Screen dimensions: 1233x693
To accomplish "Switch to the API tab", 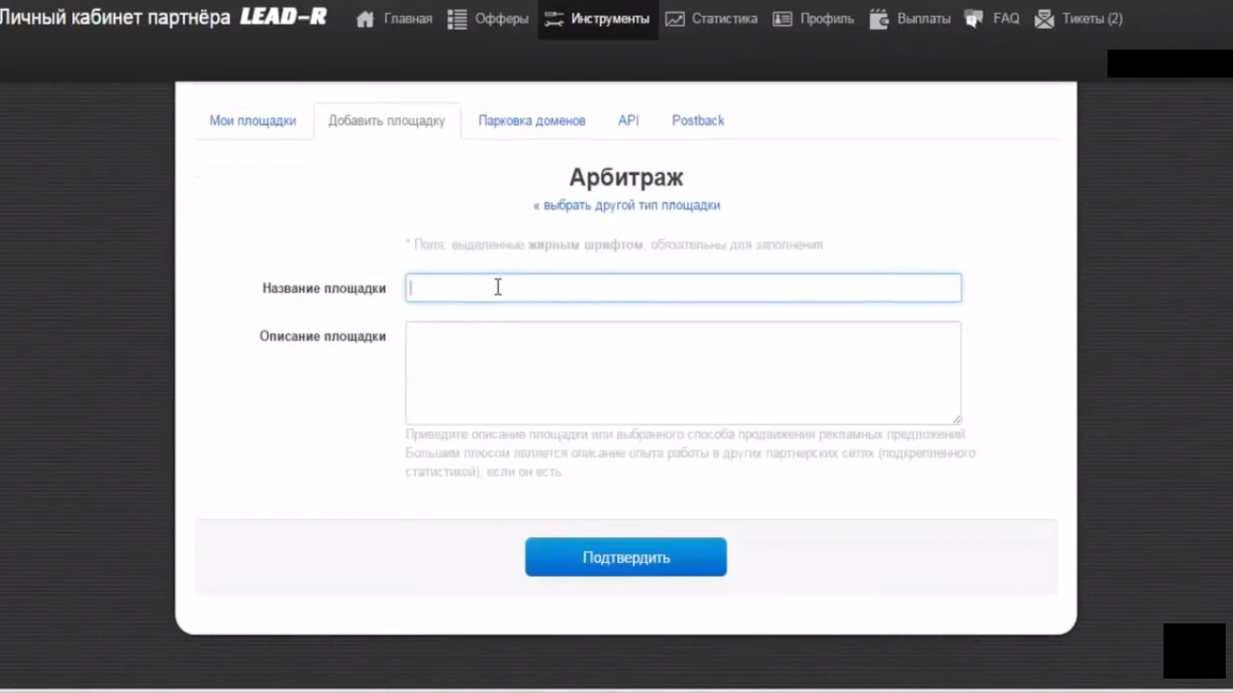I will point(627,120).
